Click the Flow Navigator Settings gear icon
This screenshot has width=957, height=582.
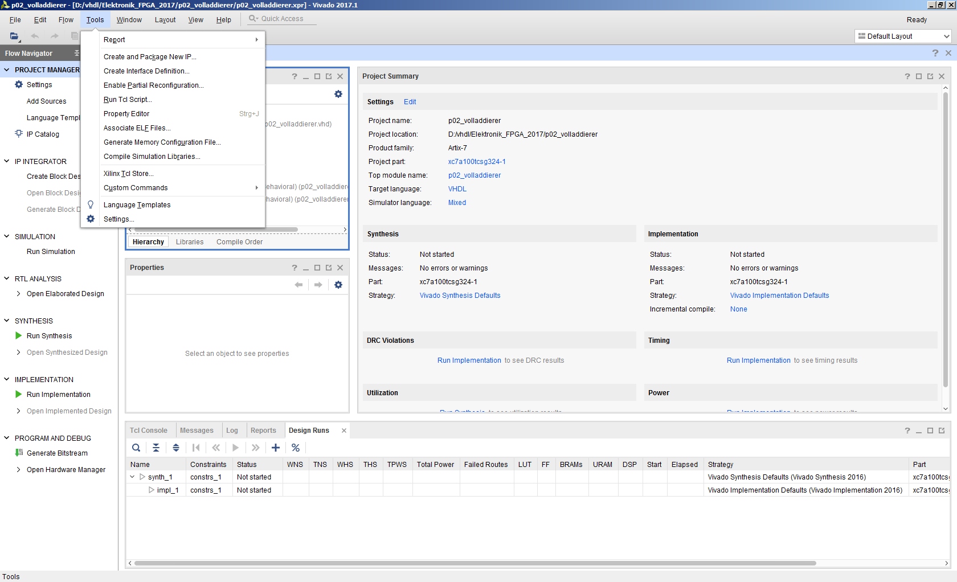pyautogui.click(x=19, y=84)
